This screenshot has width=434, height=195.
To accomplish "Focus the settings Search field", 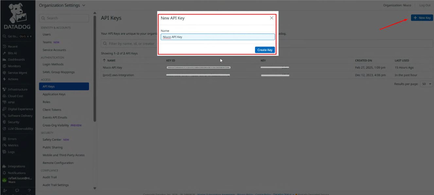I will click(x=64, y=18).
